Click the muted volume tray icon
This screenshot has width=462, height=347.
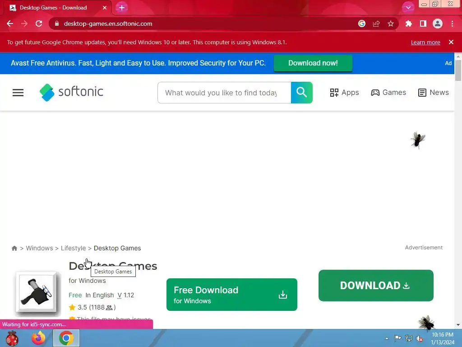[x=419, y=338]
